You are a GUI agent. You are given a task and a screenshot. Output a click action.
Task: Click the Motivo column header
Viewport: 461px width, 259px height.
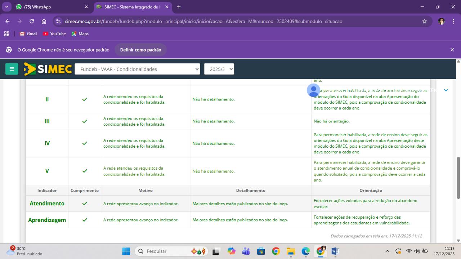(146, 190)
